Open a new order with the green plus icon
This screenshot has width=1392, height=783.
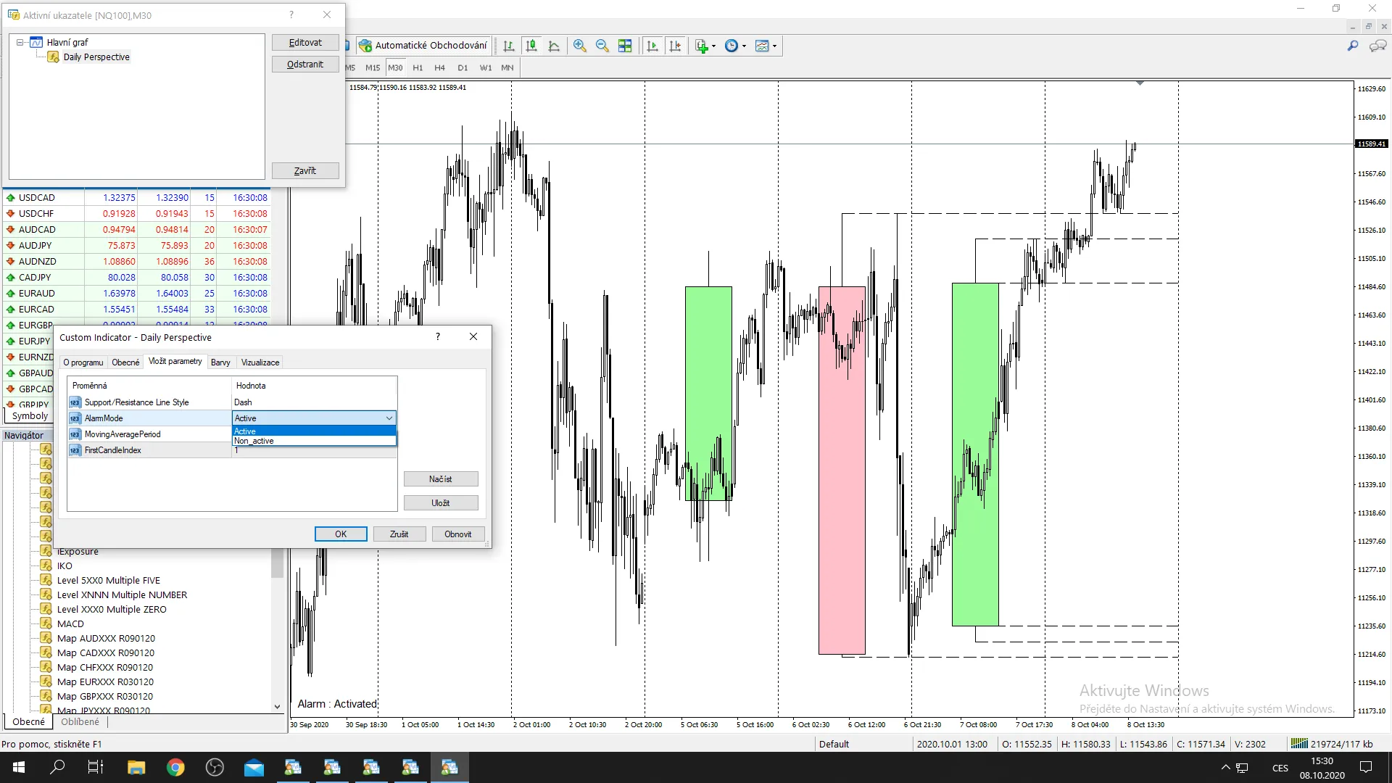click(x=701, y=45)
